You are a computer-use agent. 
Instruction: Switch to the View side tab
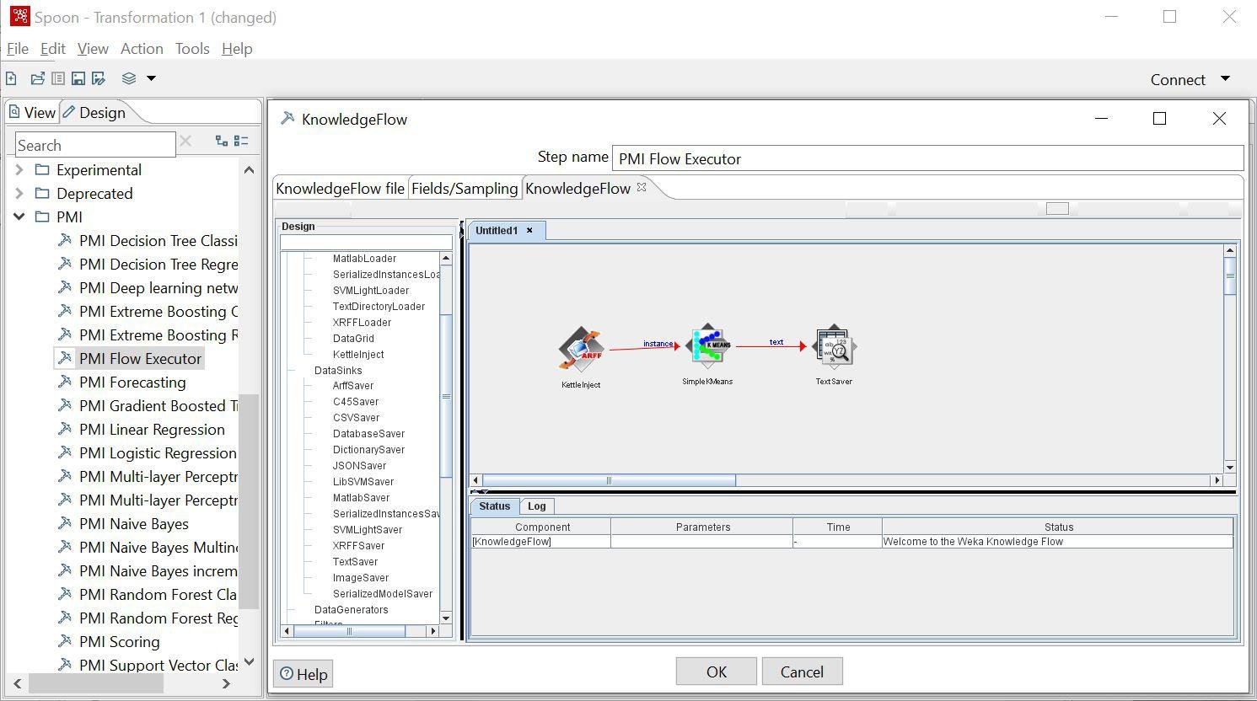click(32, 112)
